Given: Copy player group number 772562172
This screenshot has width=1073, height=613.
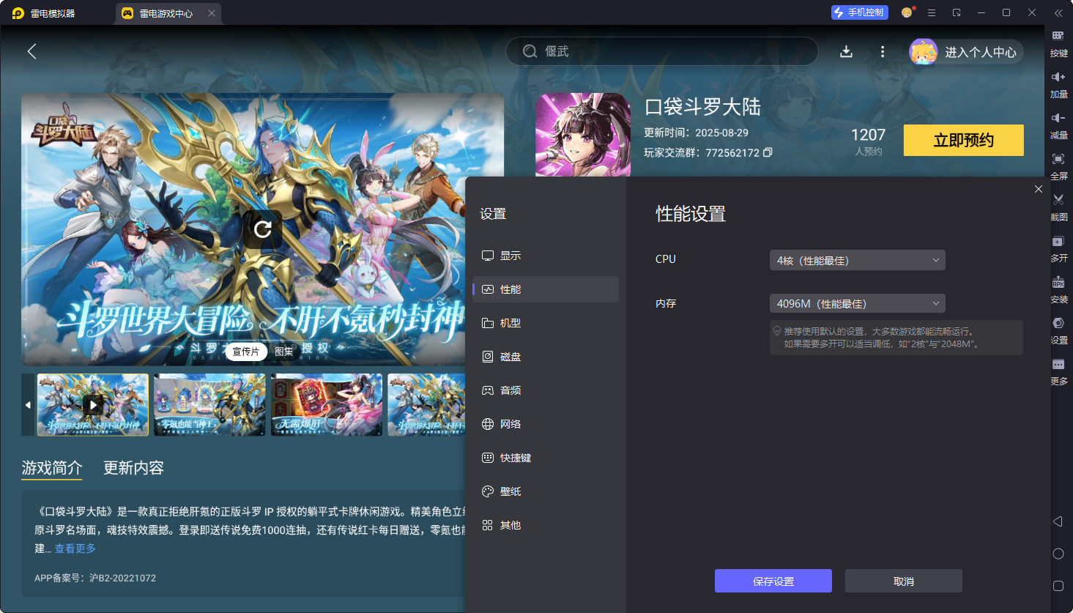Looking at the screenshot, I should click(x=768, y=152).
